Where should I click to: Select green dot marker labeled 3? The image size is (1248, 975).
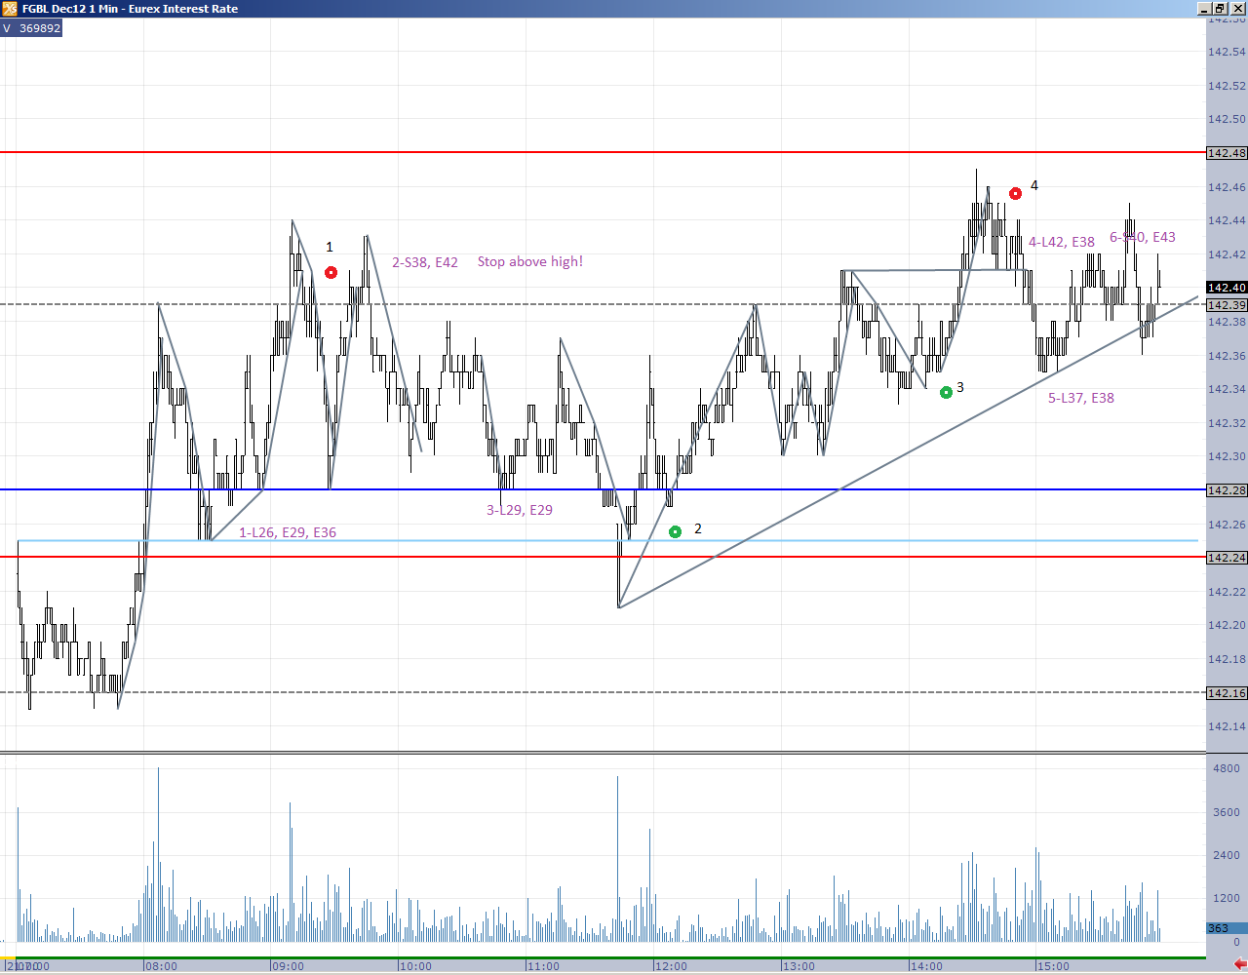(946, 392)
